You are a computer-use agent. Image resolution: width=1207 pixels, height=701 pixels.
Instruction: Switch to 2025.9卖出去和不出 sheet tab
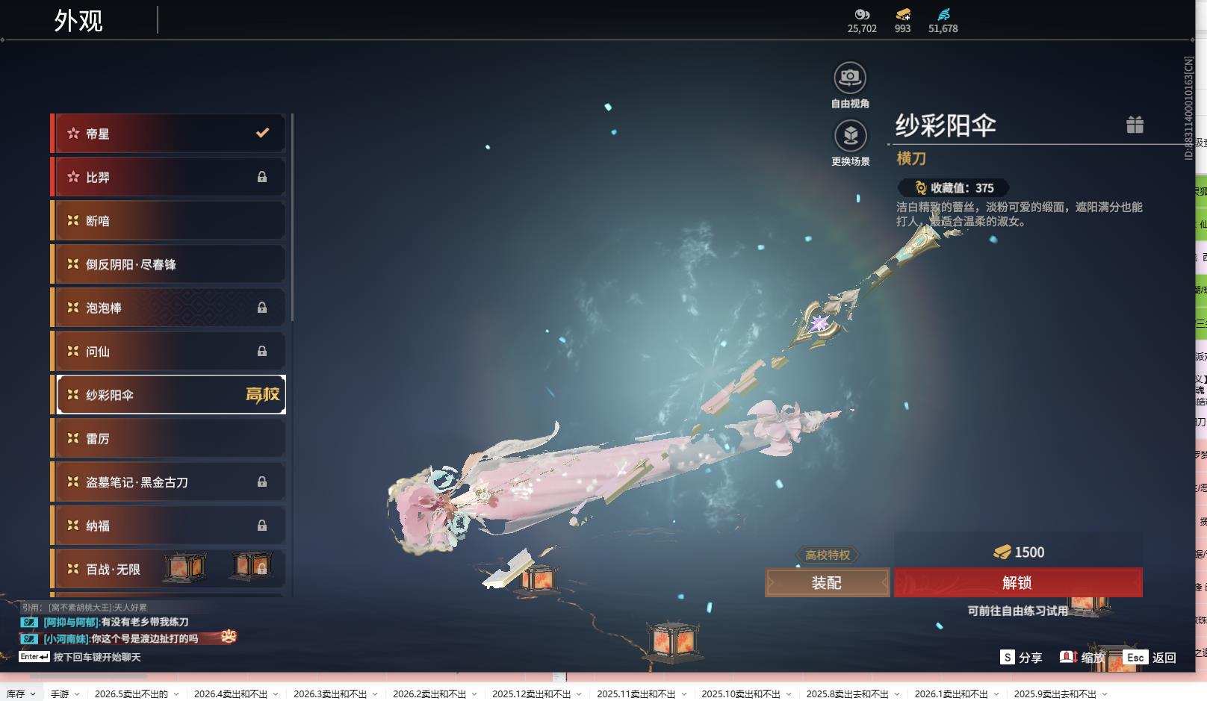(x=1055, y=694)
